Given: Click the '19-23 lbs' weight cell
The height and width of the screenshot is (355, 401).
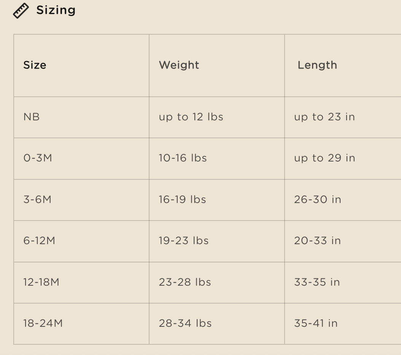Looking at the screenshot, I should point(216,241).
